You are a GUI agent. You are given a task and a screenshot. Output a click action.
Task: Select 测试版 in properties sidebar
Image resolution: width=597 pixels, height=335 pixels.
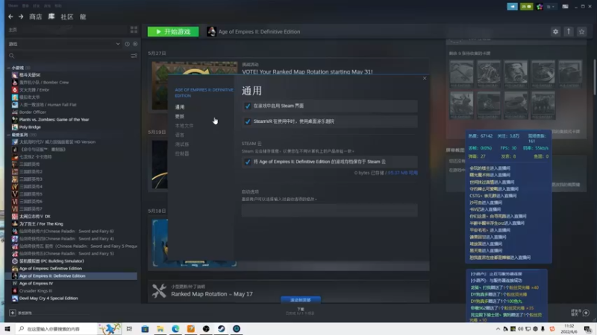(182, 144)
